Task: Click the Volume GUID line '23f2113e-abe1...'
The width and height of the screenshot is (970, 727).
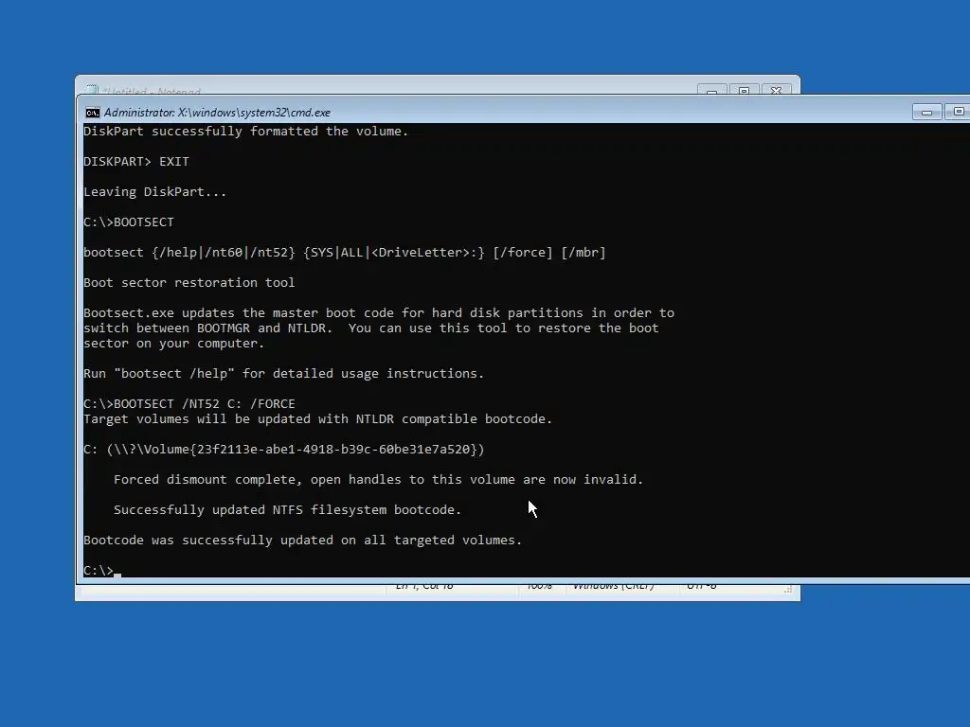Action: pyautogui.click(x=284, y=450)
